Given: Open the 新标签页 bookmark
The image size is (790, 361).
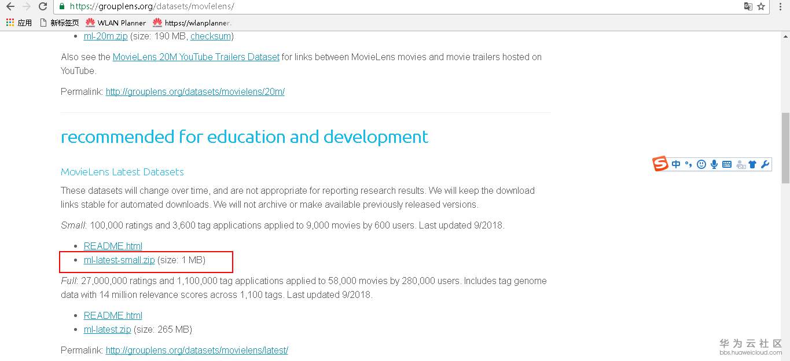Looking at the screenshot, I should pos(60,23).
